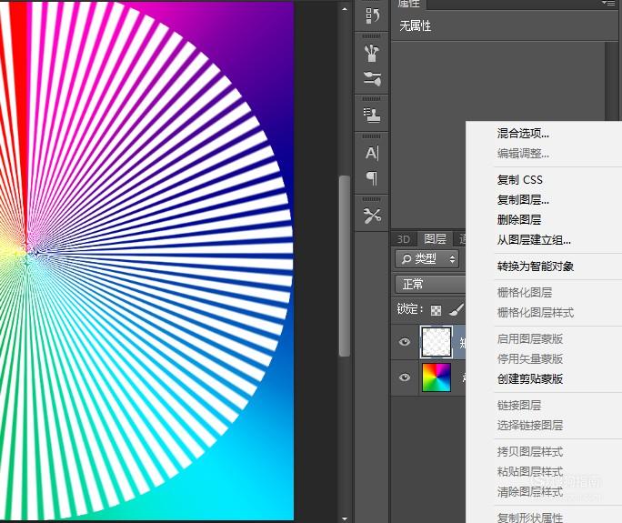Viewport: 622px width, 523px height.
Task: Open the Paragraph panel icon
Action: click(372, 178)
